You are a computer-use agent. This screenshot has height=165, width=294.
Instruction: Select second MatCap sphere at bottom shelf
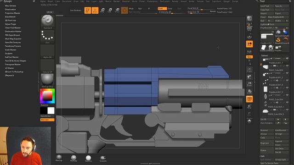tap(73, 158)
